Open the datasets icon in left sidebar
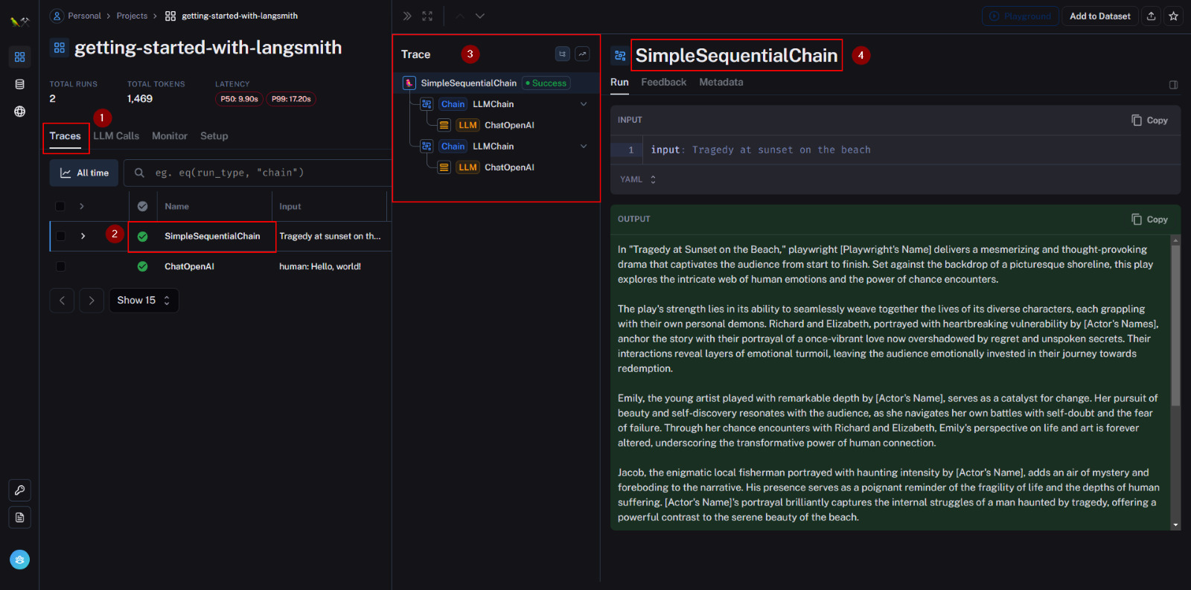This screenshot has height=590, width=1191. click(19, 84)
